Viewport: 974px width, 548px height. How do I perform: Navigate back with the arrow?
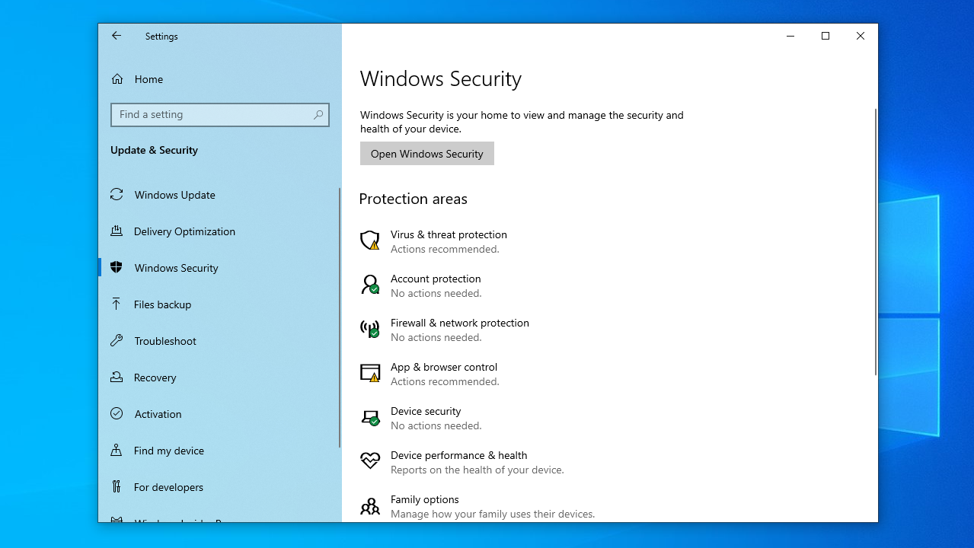tap(117, 36)
